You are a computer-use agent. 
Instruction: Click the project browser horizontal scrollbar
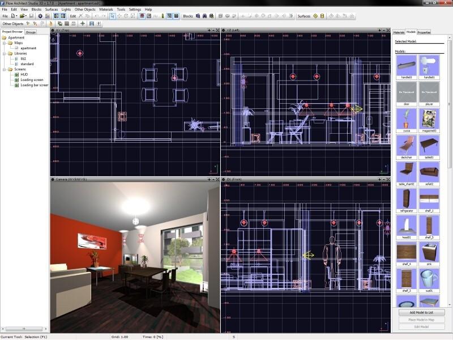point(24,329)
